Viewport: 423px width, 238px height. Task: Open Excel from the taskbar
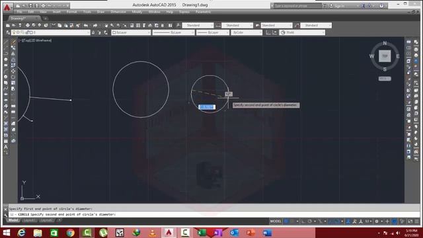202,233
